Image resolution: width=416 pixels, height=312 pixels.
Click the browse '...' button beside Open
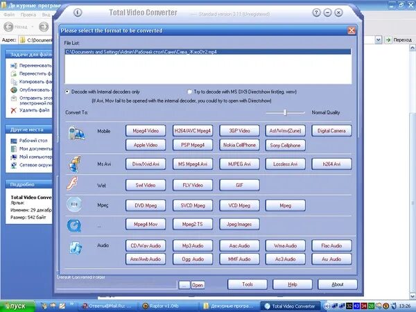coord(184,285)
